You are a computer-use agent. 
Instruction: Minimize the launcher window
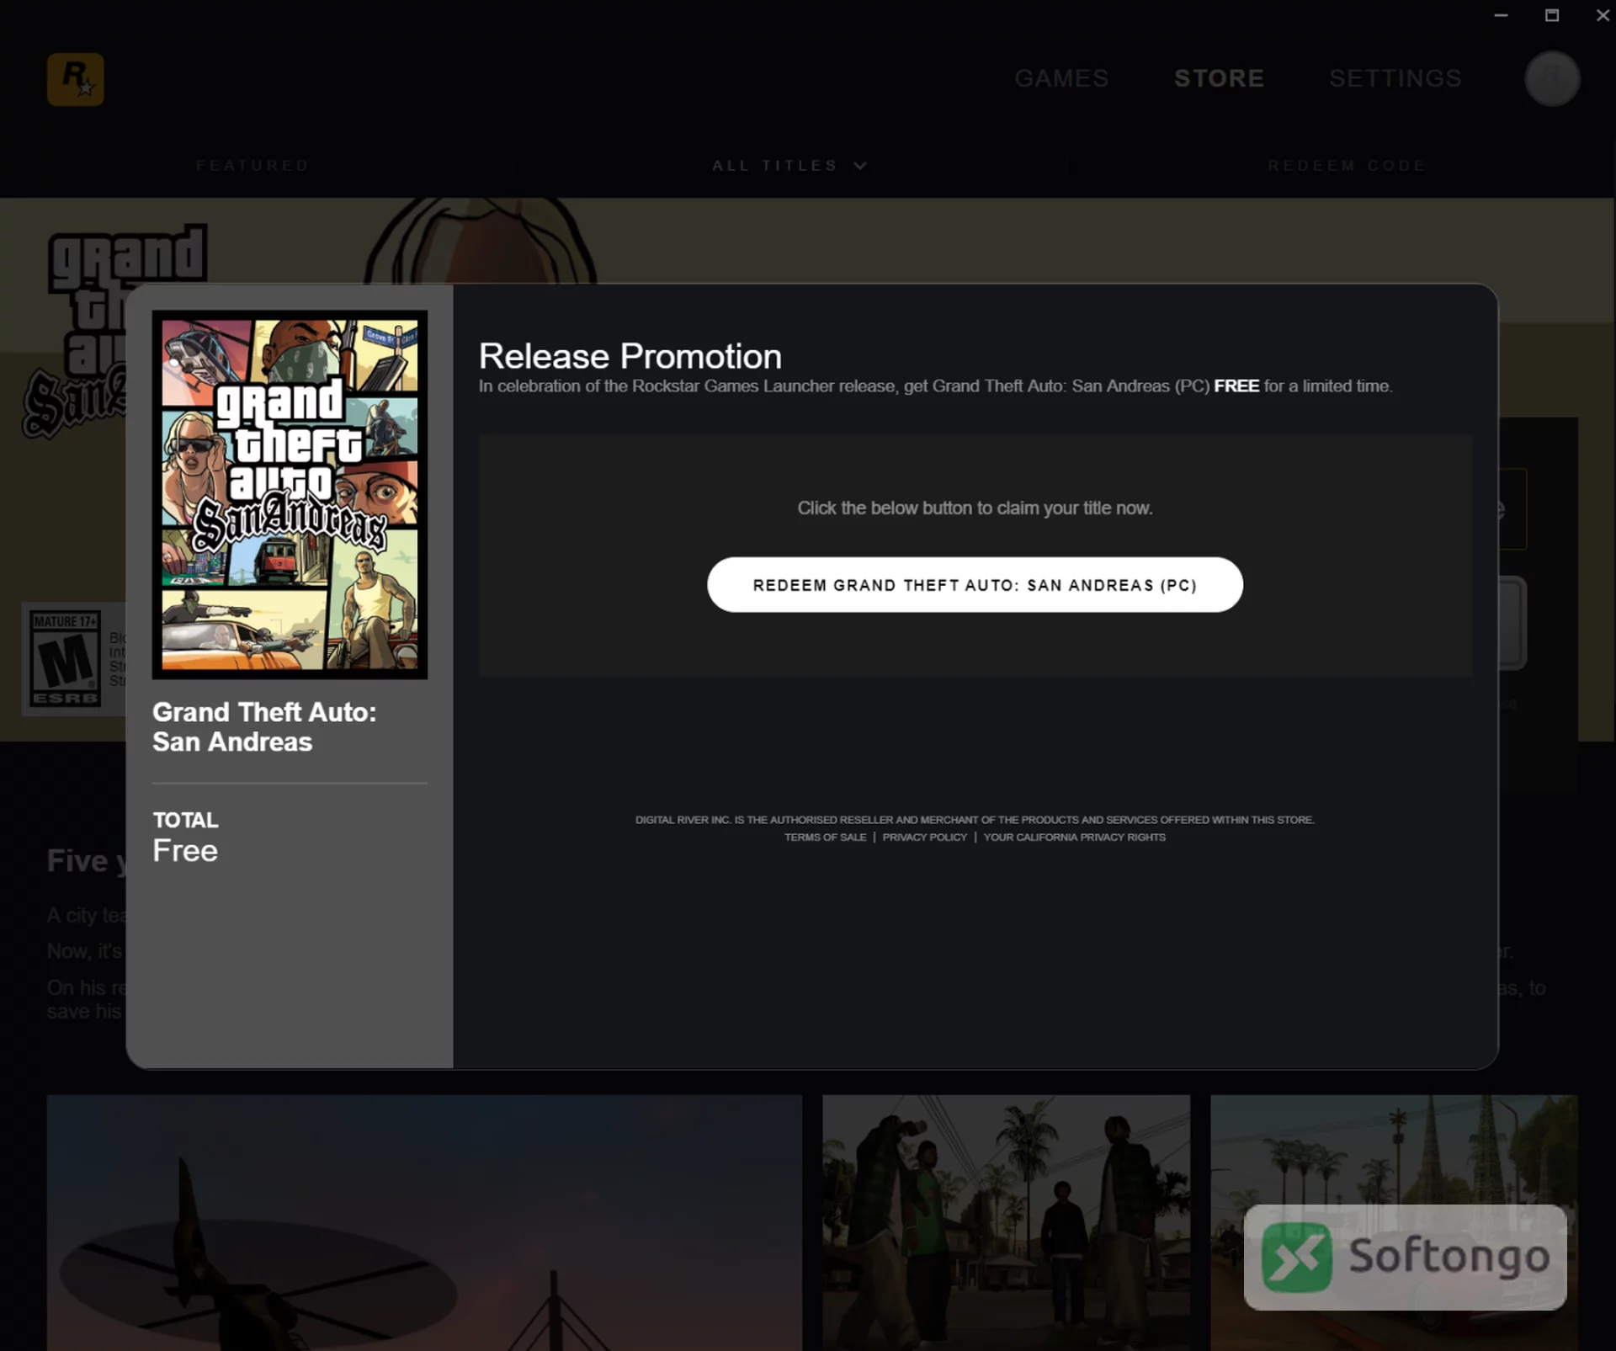[x=1501, y=15]
